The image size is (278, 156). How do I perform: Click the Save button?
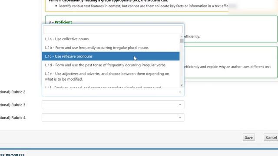click(249, 137)
